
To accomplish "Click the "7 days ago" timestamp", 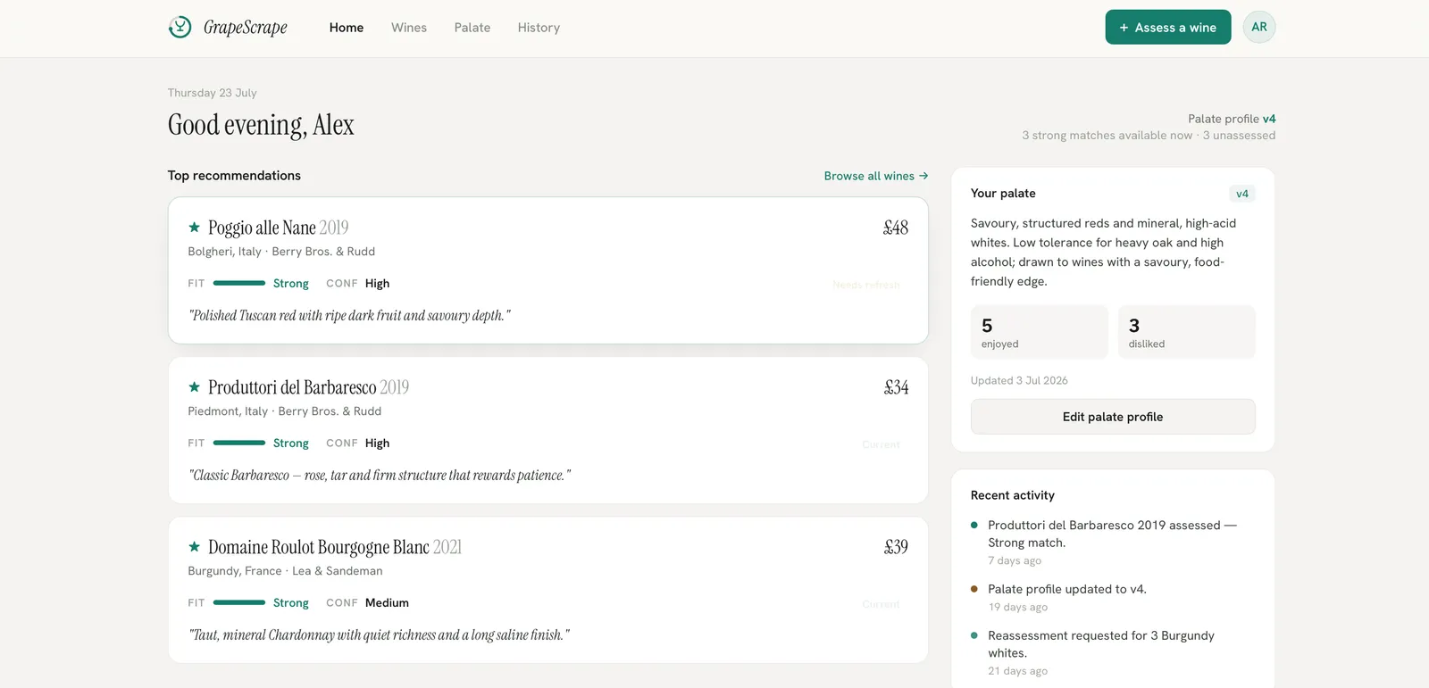I will pyautogui.click(x=1015, y=560).
